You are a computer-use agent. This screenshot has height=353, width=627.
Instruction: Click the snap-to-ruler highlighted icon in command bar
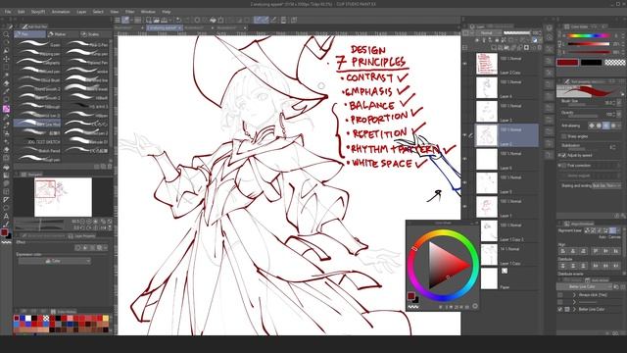pos(258,20)
